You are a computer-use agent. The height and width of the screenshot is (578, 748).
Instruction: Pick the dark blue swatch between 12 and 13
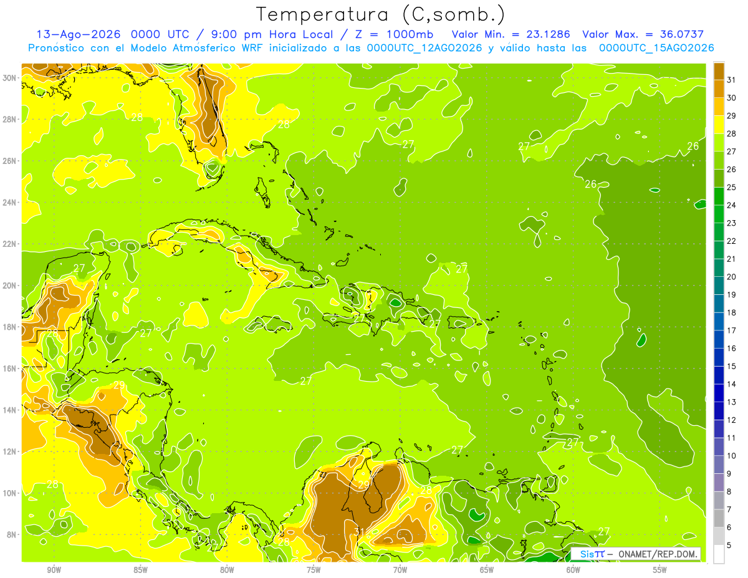719,412
